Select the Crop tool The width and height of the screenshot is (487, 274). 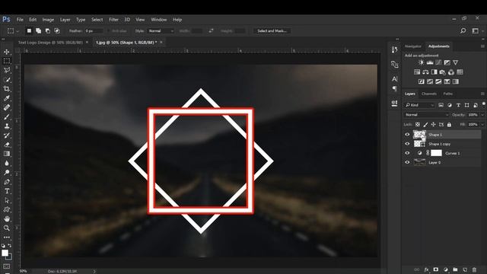coord(7,89)
